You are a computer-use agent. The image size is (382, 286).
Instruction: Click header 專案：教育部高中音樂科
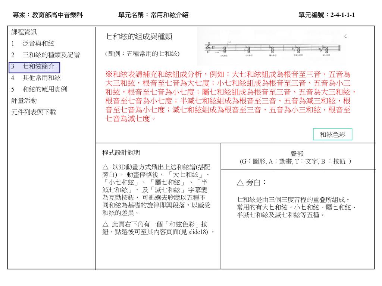pos(48,15)
